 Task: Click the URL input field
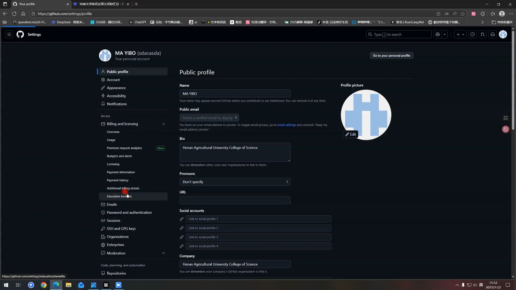(235, 200)
